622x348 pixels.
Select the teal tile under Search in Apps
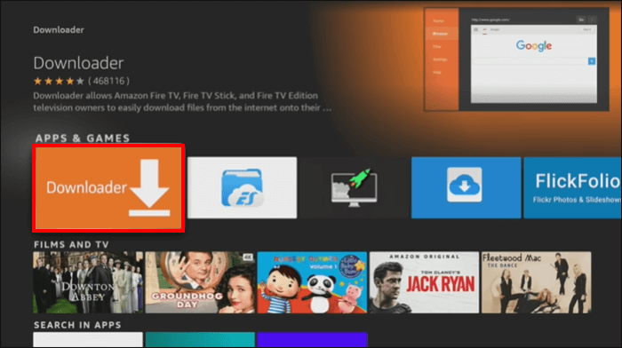coord(200,340)
